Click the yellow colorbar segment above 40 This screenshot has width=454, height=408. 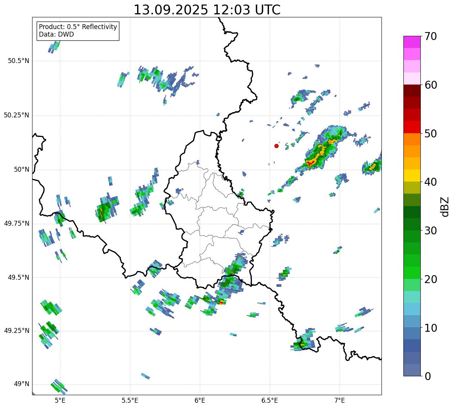[x=412, y=176]
